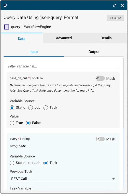
Task: Open the Previous Task dropdown arrow
Action: [x=113, y=179]
